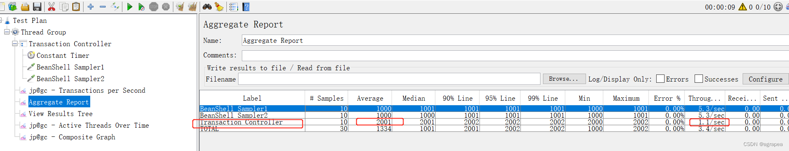Screen dimensions: 789x151
Task: Select BeanShell Sampler1 in tree
Action: point(70,67)
